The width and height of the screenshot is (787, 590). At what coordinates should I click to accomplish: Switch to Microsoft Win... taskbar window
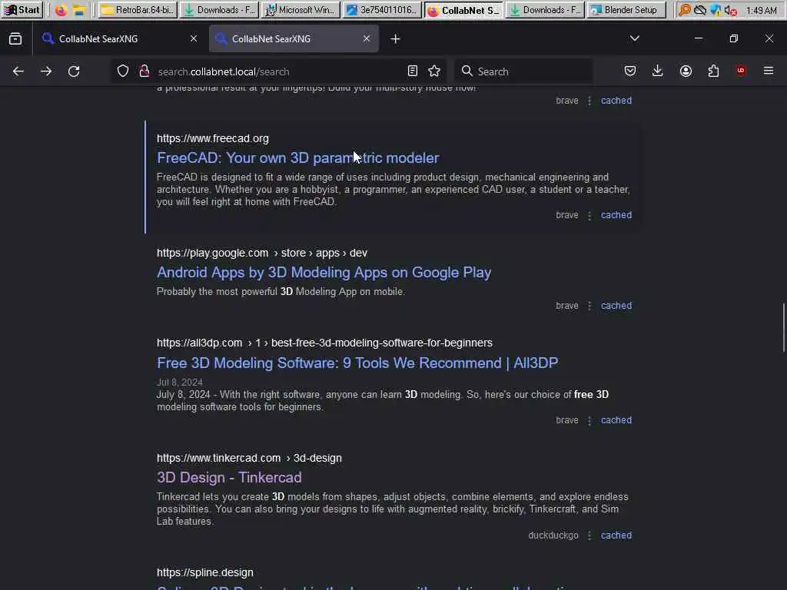301,10
